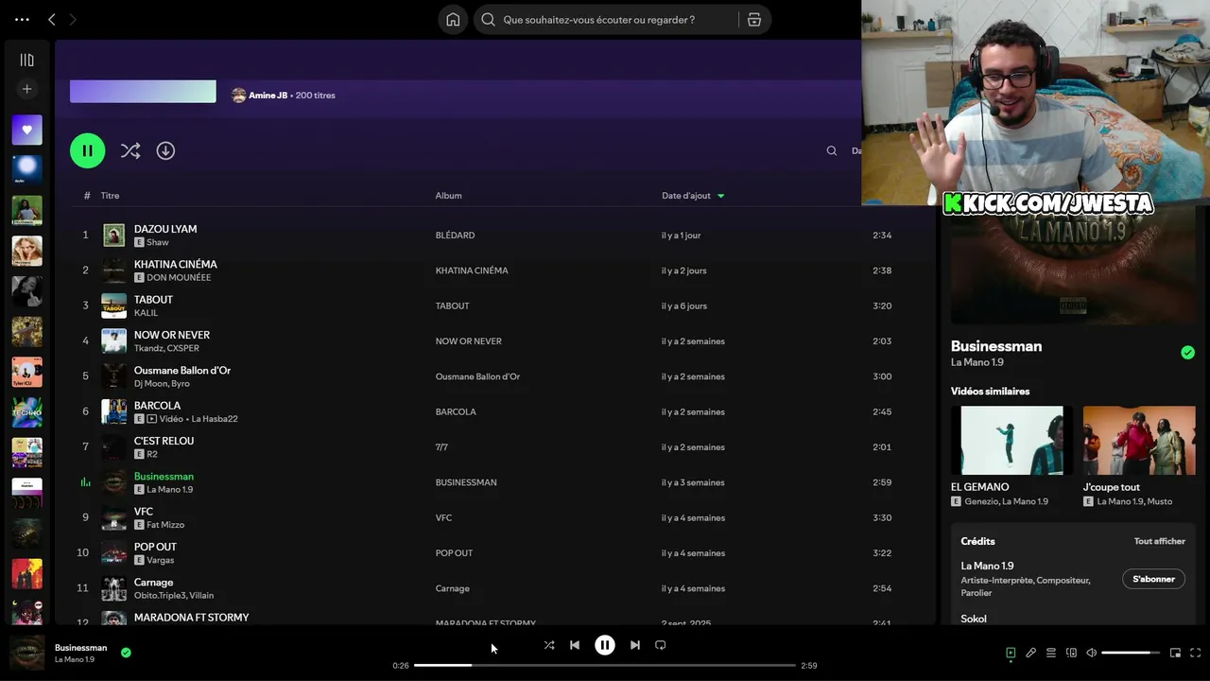1210x681 pixels.
Task: Open the TECHNO playlist in sidebar
Action: (26, 412)
